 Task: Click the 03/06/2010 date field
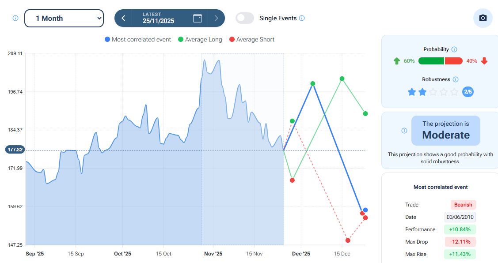[460, 217]
